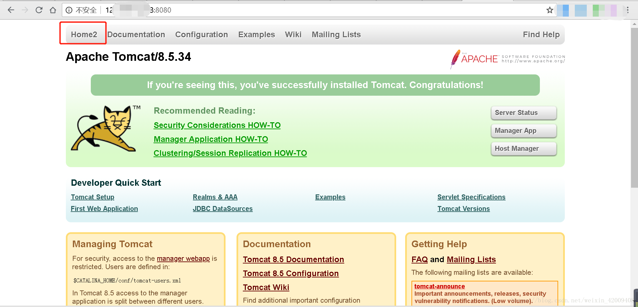Click the Getting Help heading
638x307 pixels.
[x=439, y=244]
